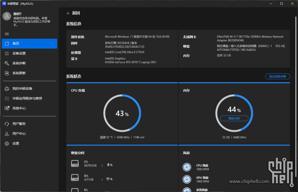The width and height of the screenshot is (298, 192).
Task: Minimize the MyASUS window
Action: [x=271, y=4]
